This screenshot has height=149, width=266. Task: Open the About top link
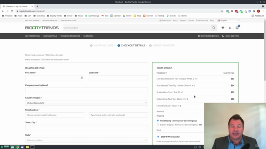point(175,20)
